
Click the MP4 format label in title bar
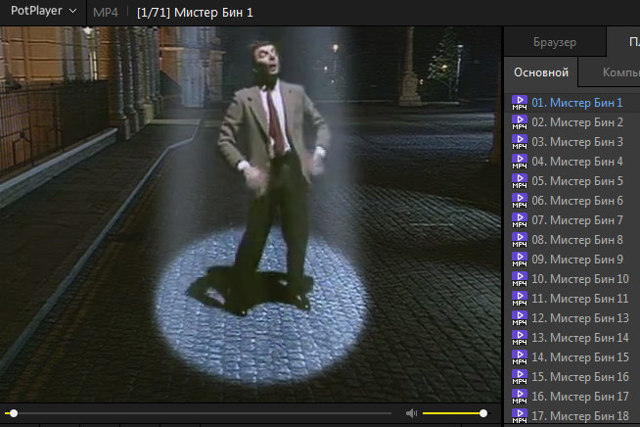(106, 13)
